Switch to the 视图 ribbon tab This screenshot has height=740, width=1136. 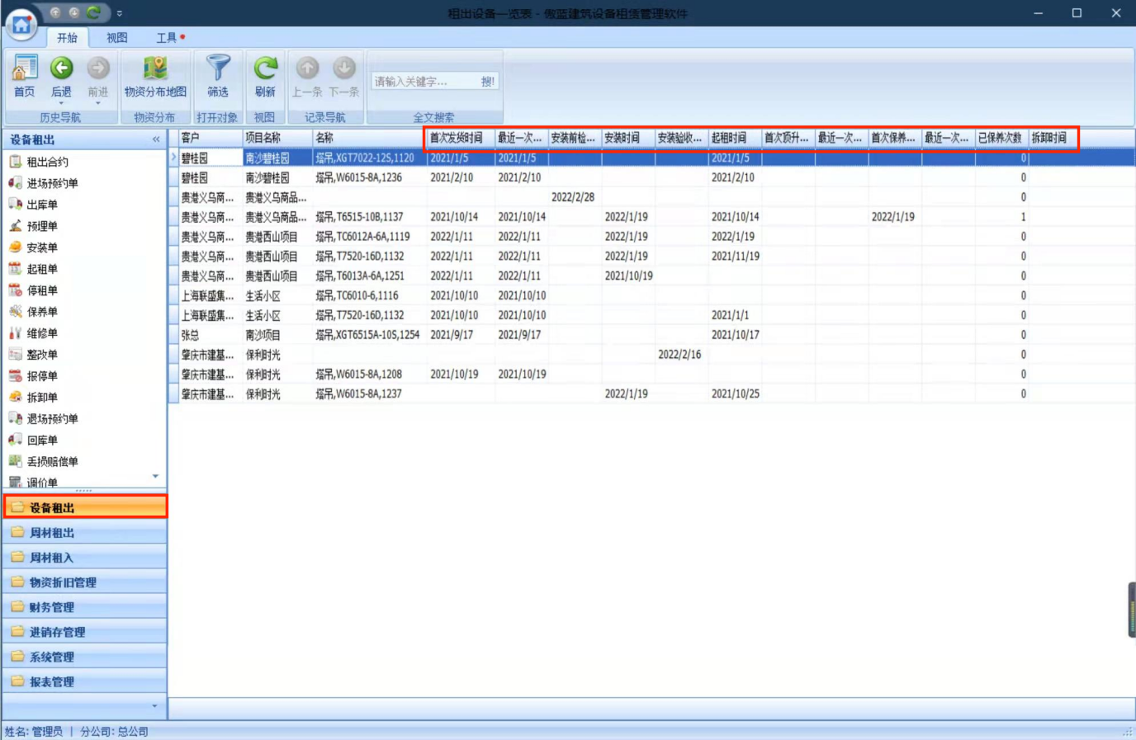pyautogui.click(x=116, y=38)
